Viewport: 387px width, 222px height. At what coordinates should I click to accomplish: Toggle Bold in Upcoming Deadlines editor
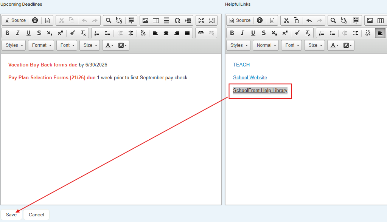click(8, 33)
